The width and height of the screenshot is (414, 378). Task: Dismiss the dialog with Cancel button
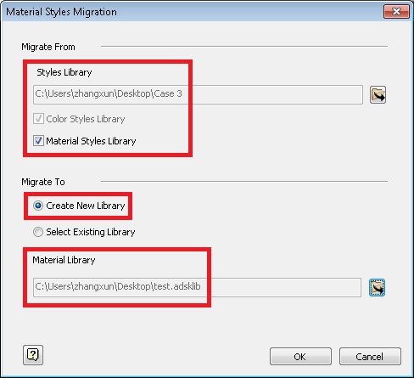(370, 357)
